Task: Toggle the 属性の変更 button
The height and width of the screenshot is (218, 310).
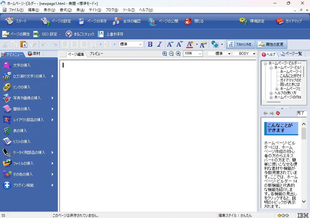Action: tap(271, 45)
